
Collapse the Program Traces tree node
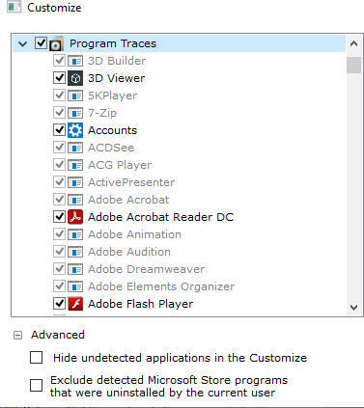(x=22, y=43)
